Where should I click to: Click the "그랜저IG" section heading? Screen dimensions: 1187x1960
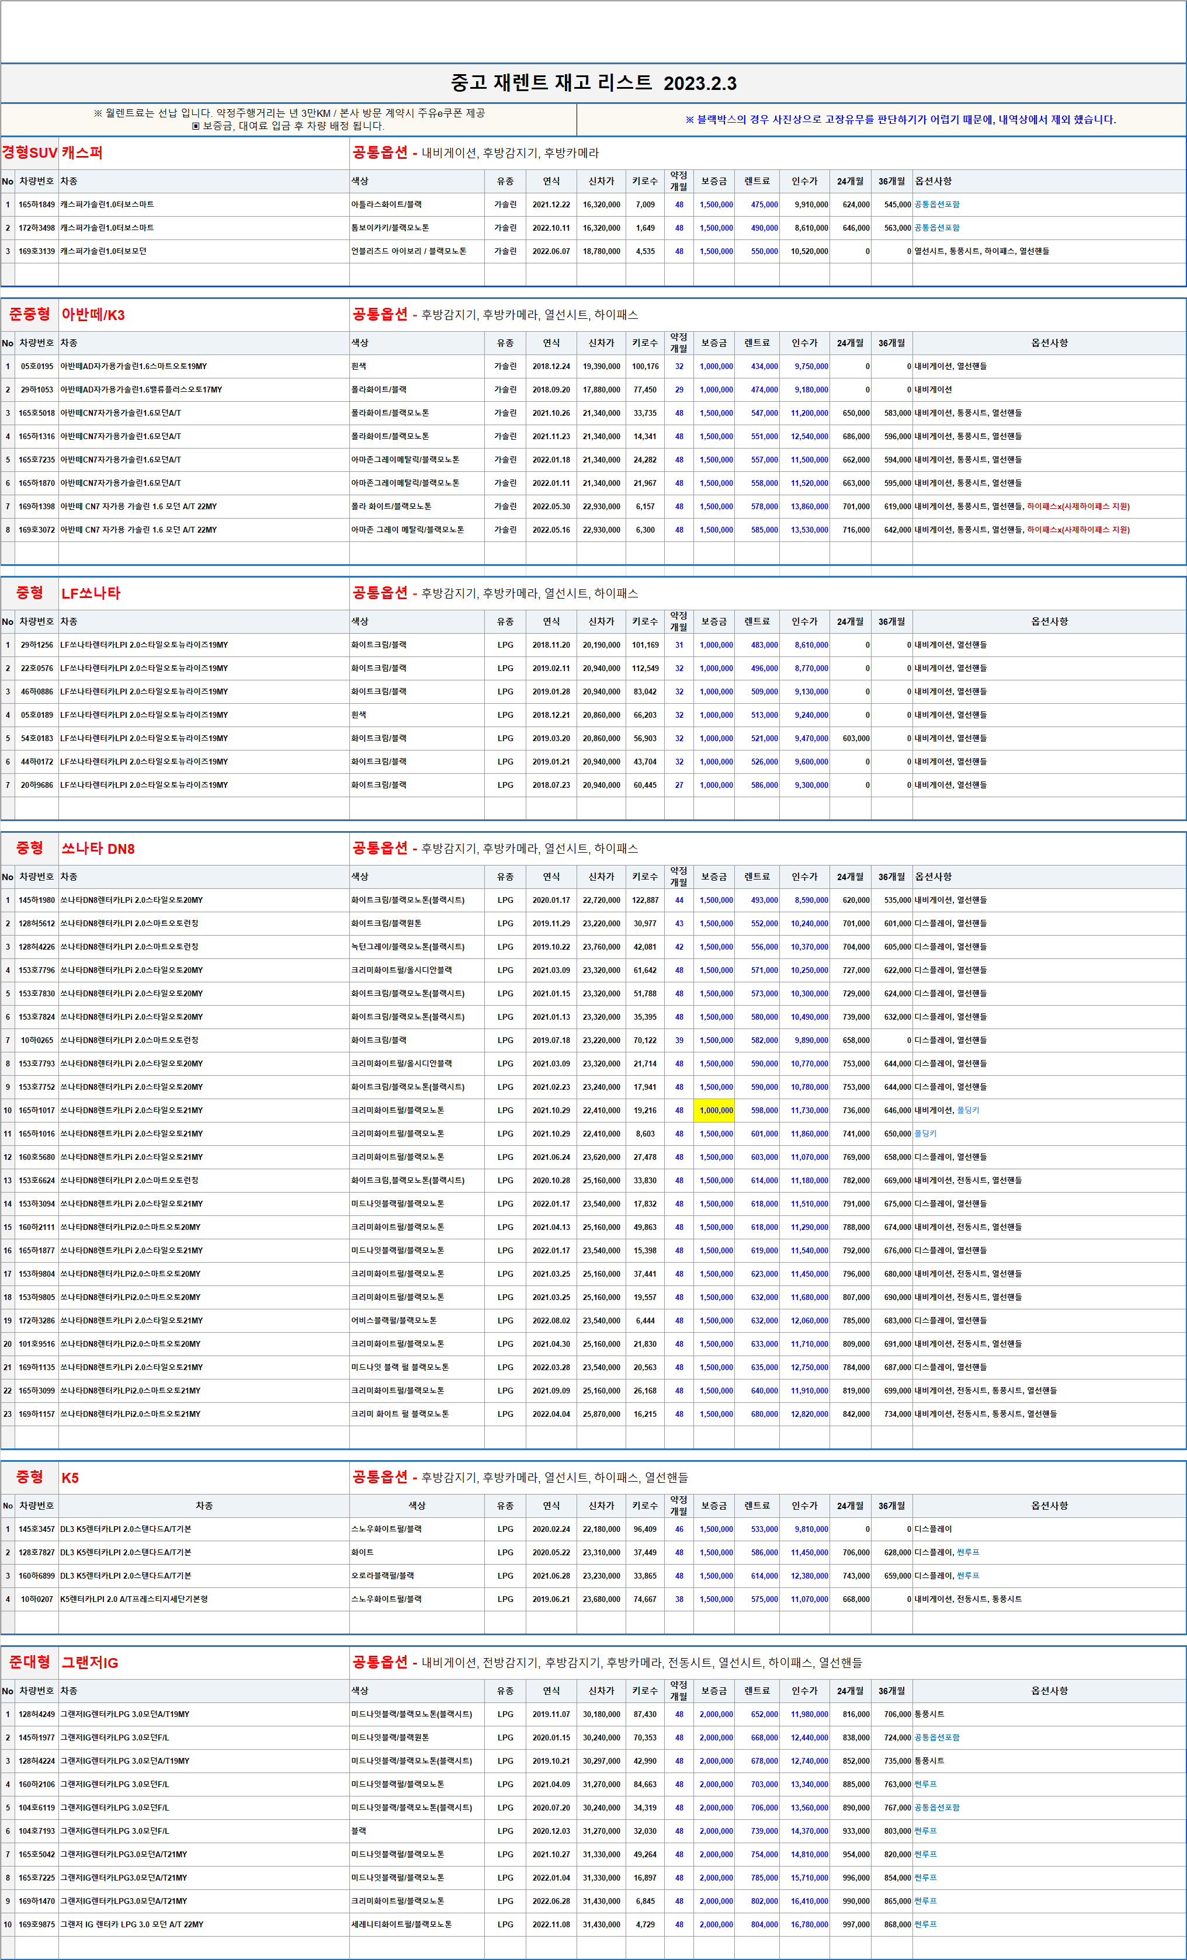[x=90, y=1663]
